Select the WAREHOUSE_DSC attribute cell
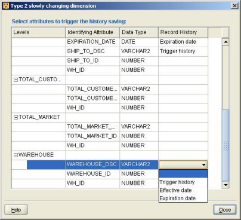 point(92,165)
